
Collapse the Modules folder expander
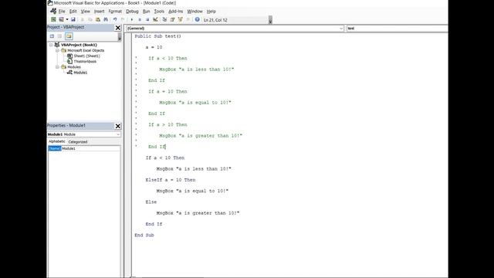(x=57, y=67)
